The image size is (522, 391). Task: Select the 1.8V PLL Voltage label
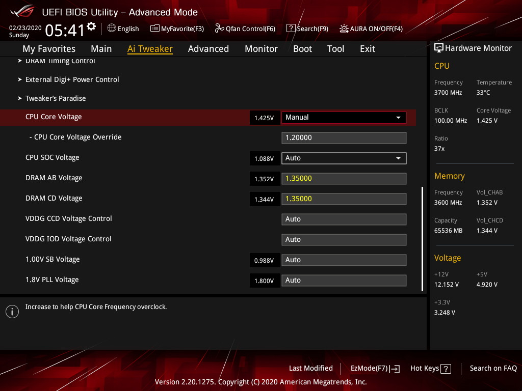(52, 280)
